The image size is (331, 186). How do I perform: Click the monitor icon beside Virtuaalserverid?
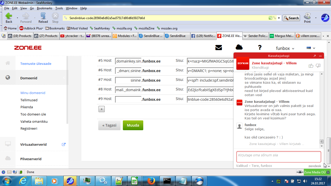[8, 144]
